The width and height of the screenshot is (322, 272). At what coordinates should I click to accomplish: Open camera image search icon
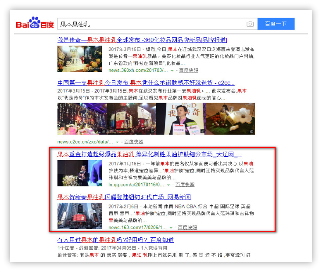click(x=250, y=24)
